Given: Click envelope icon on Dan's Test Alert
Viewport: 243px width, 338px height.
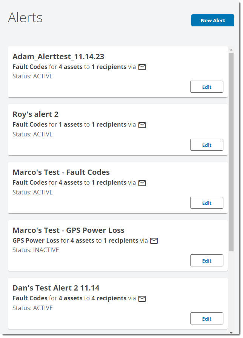Looking at the screenshot, I should [x=142, y=299].
